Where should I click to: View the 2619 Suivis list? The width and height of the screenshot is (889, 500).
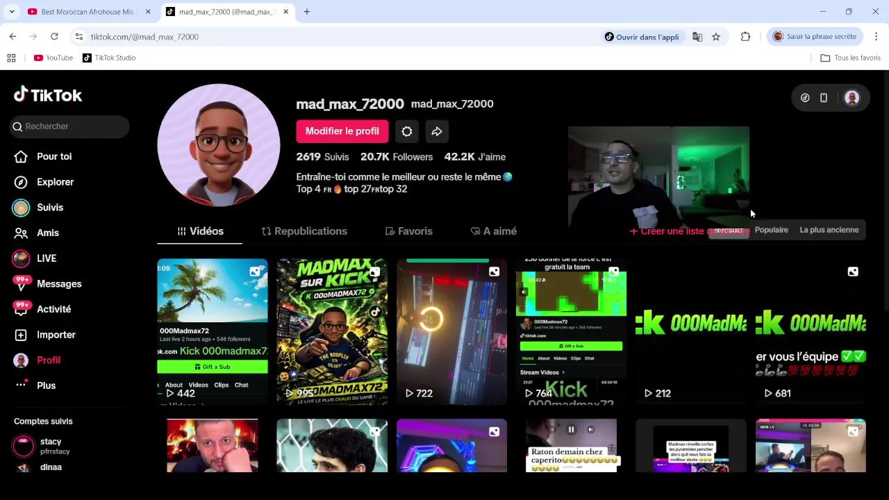[x=322, y=157]
